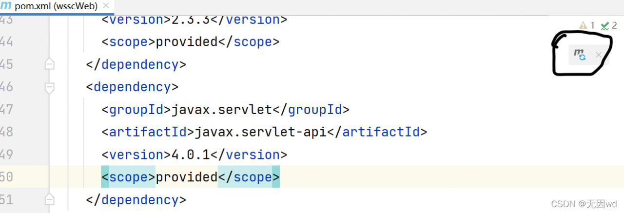
Task: Click the Maven icon on pom.xml tab
Action: point(5,6)
